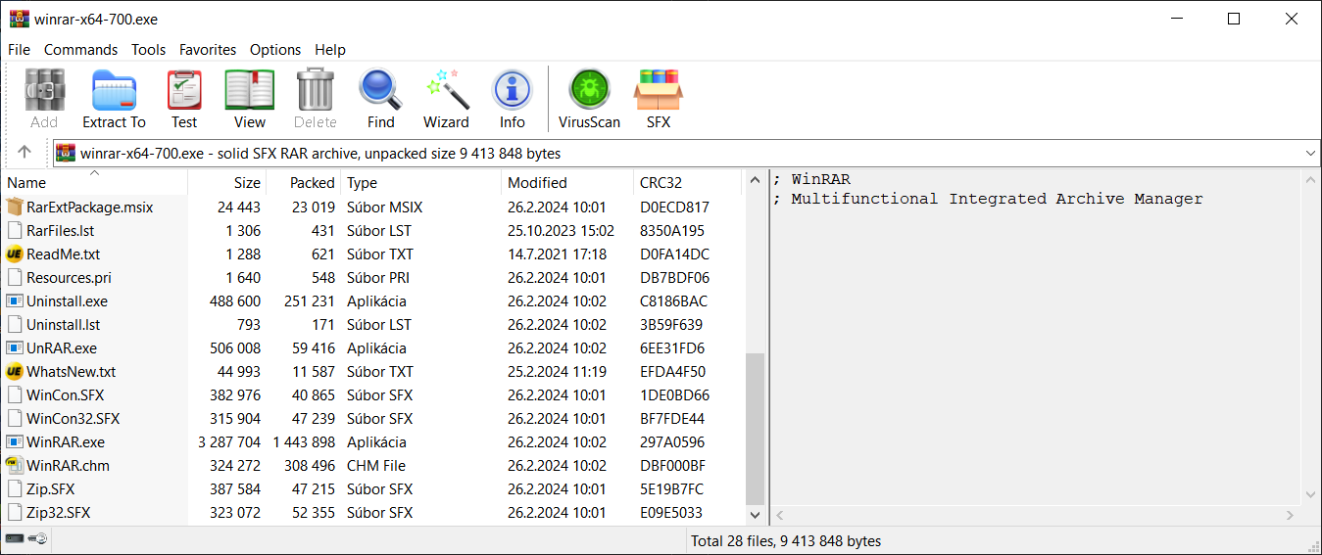Go up one folder level arrow
Image resolution: width=1322 pixels, height=555 pixels.
(x=24, y=153)
